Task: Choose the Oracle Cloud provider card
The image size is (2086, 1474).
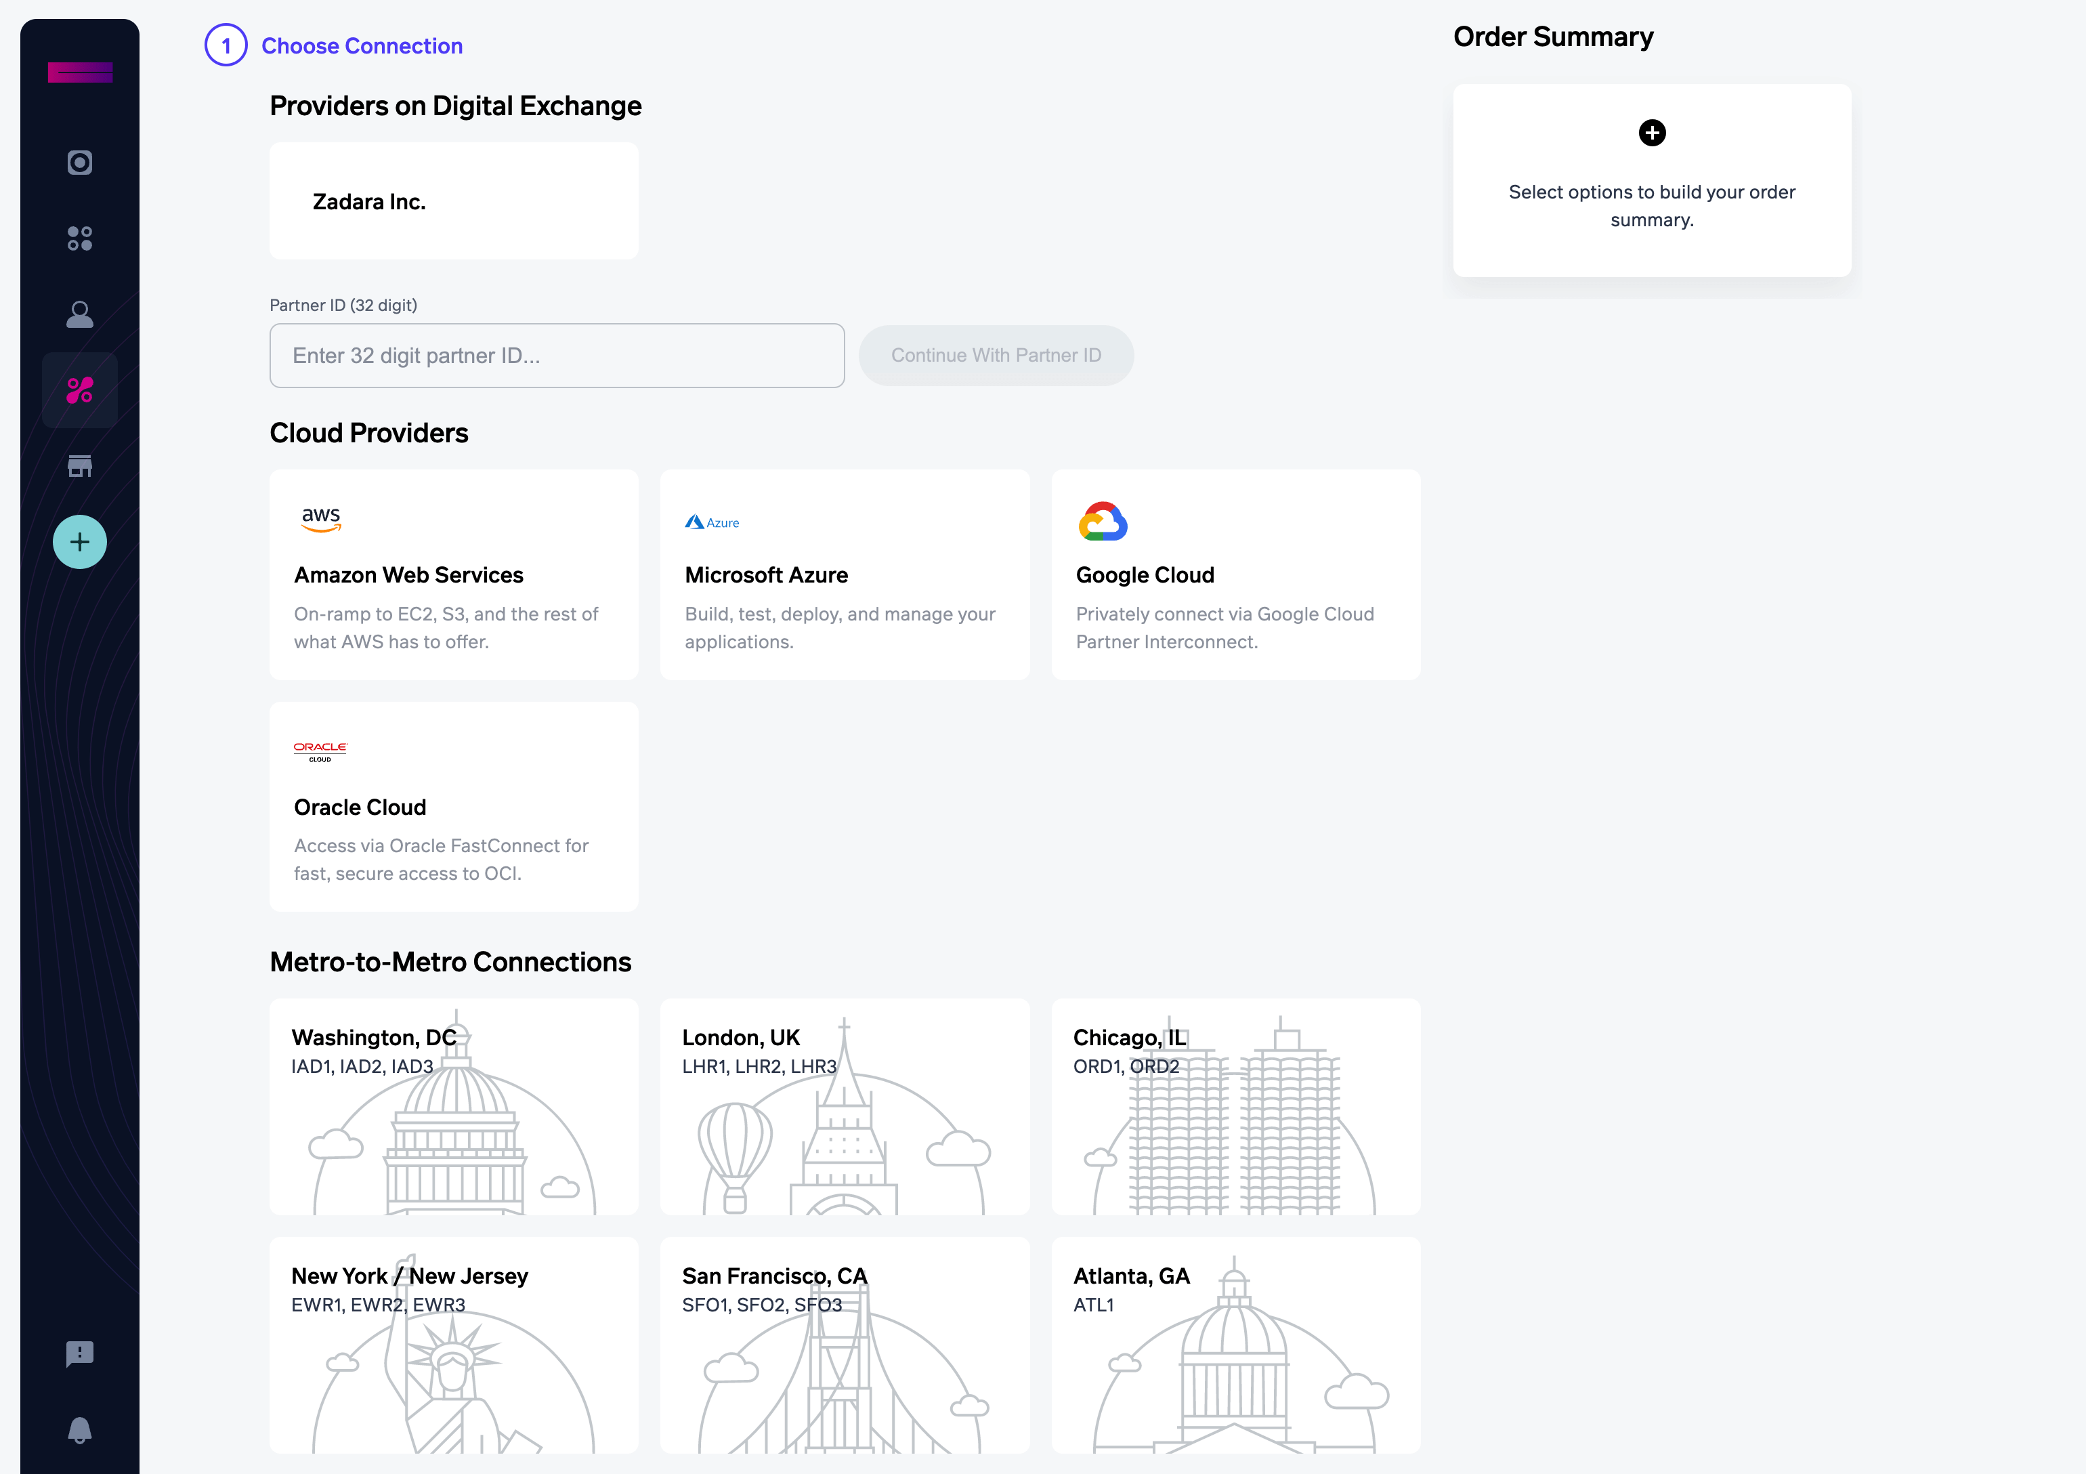Action: coord(453,806)
